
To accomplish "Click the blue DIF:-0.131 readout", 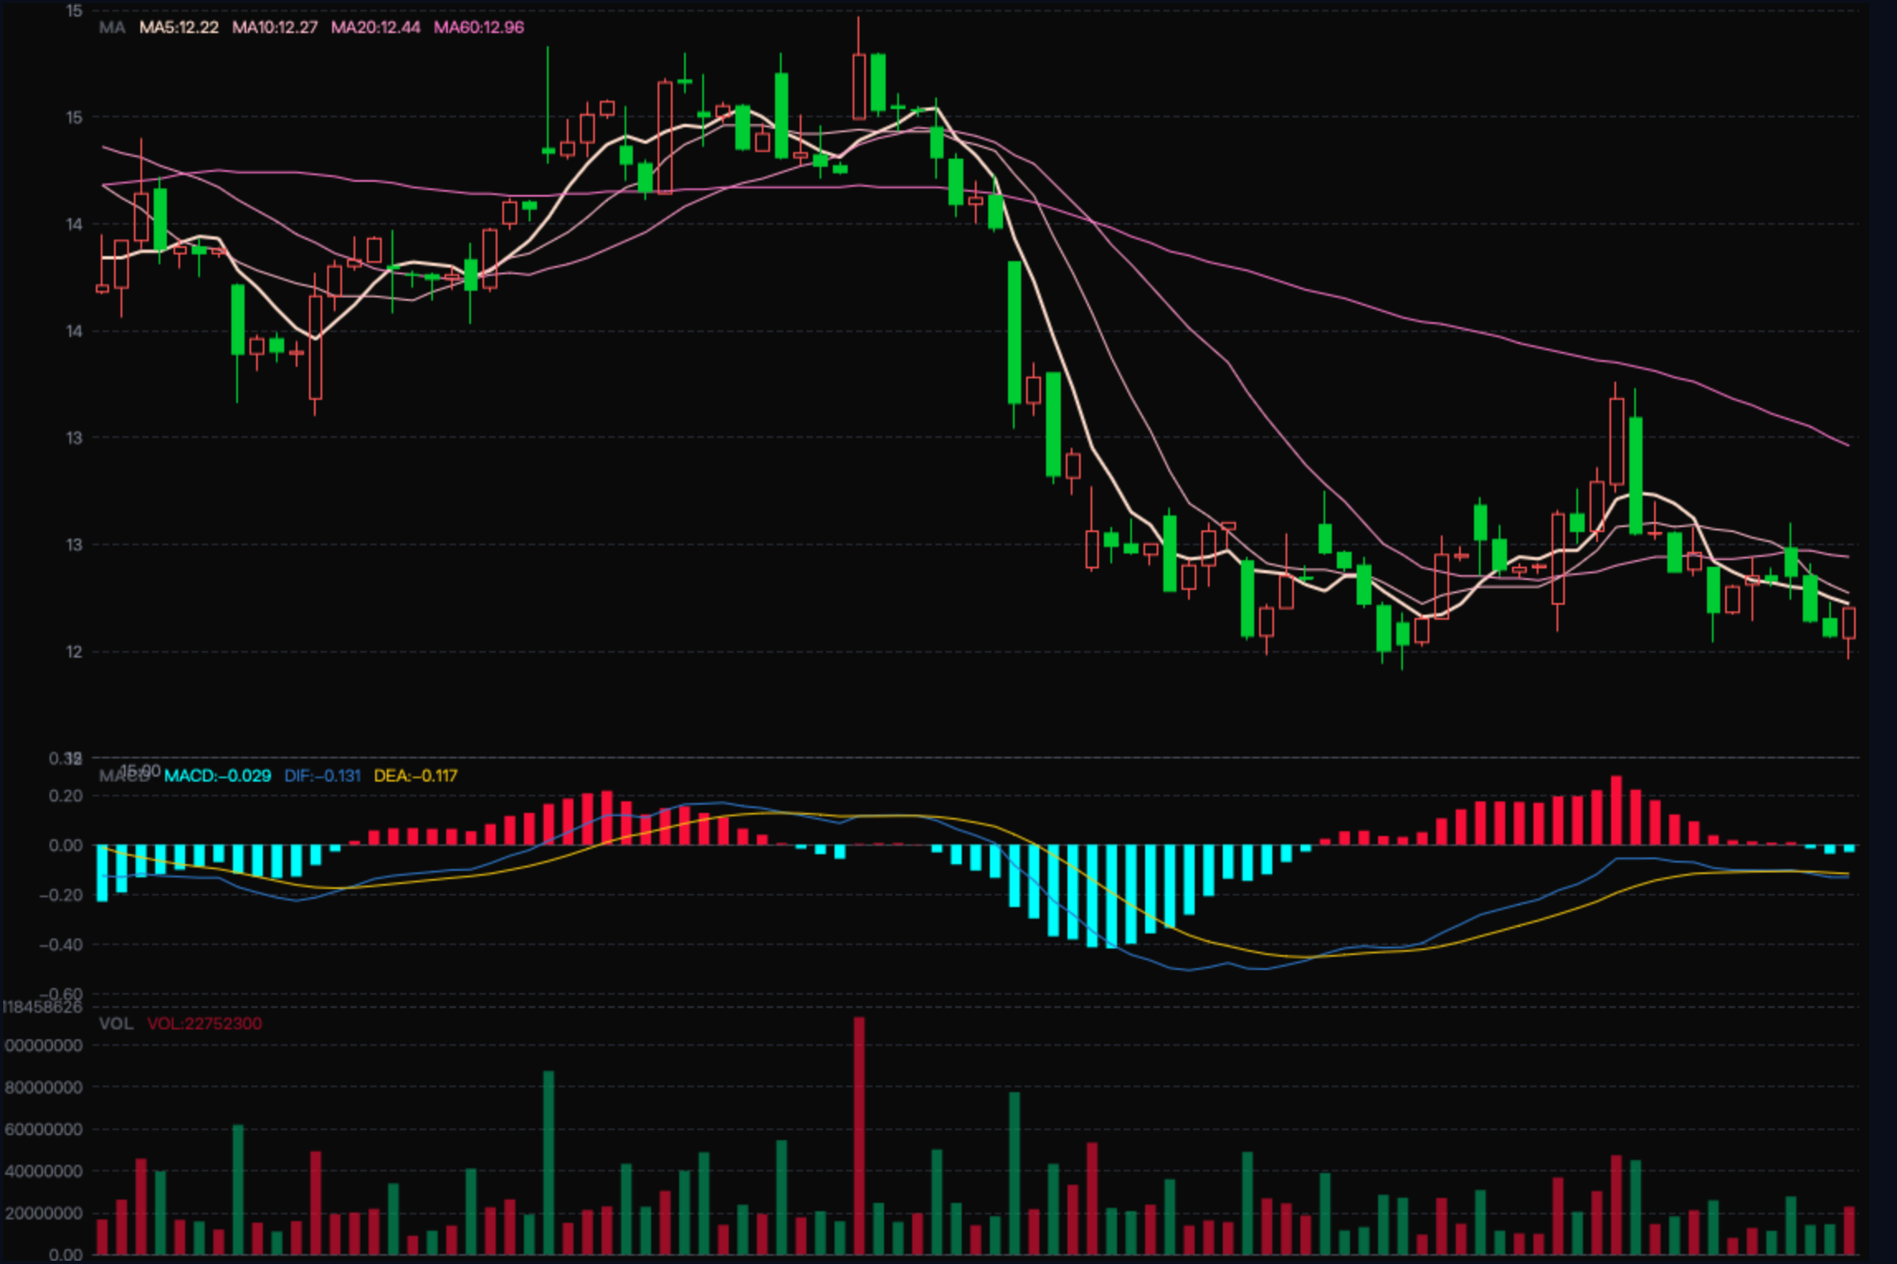I will tap(322, 776).
